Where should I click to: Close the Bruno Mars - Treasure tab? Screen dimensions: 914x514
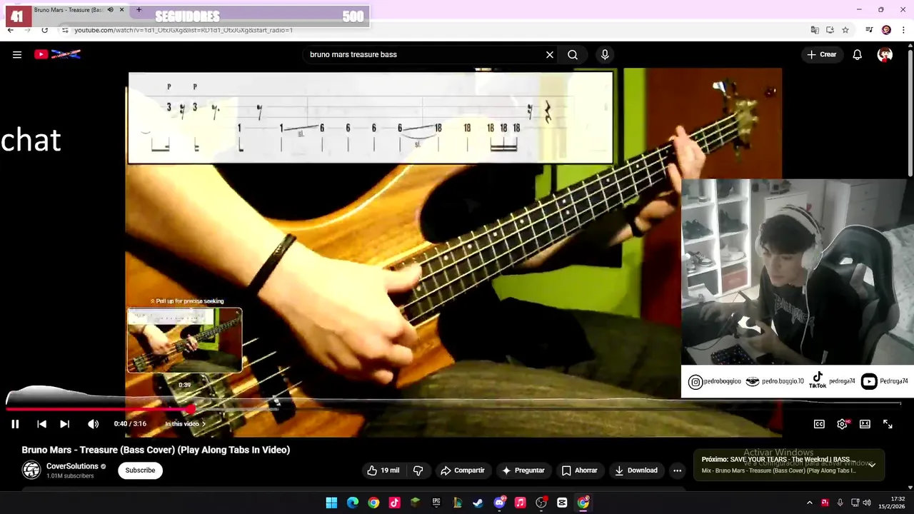pyautogui.click(x=122, y=10)
